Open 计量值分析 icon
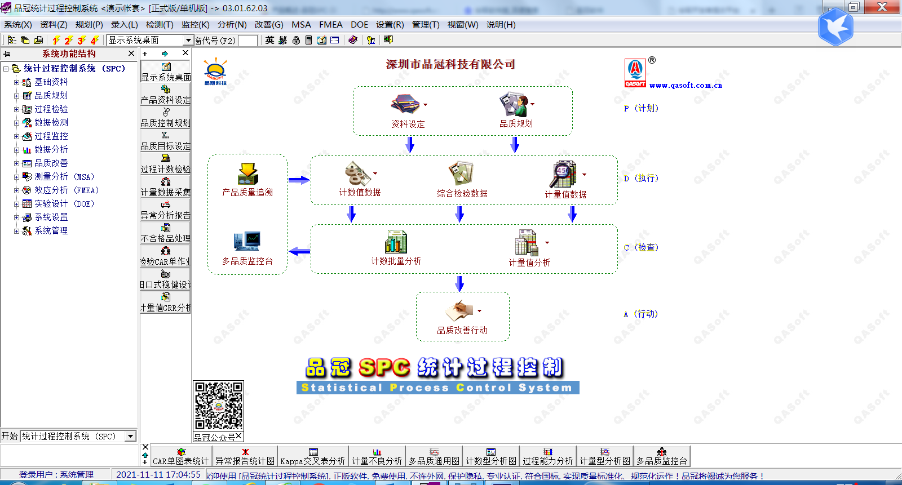This screenshot has height=485, width=902. point(527,242)
